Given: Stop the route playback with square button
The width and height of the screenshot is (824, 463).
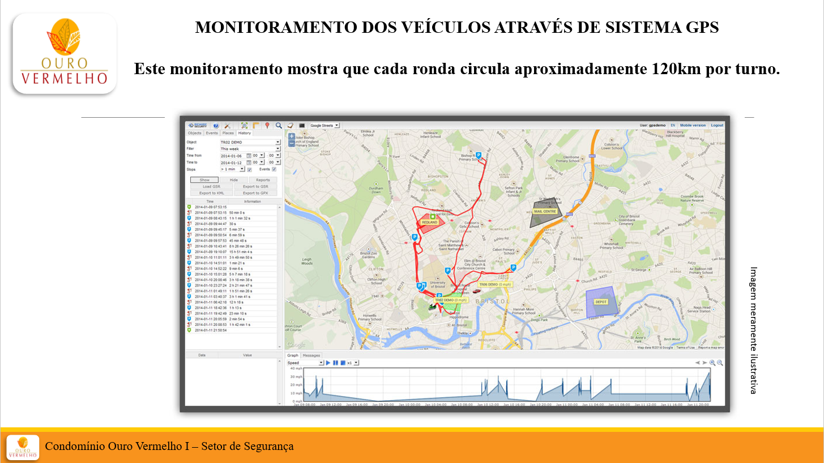Looking at the screenshot, I should pos(343,363).
